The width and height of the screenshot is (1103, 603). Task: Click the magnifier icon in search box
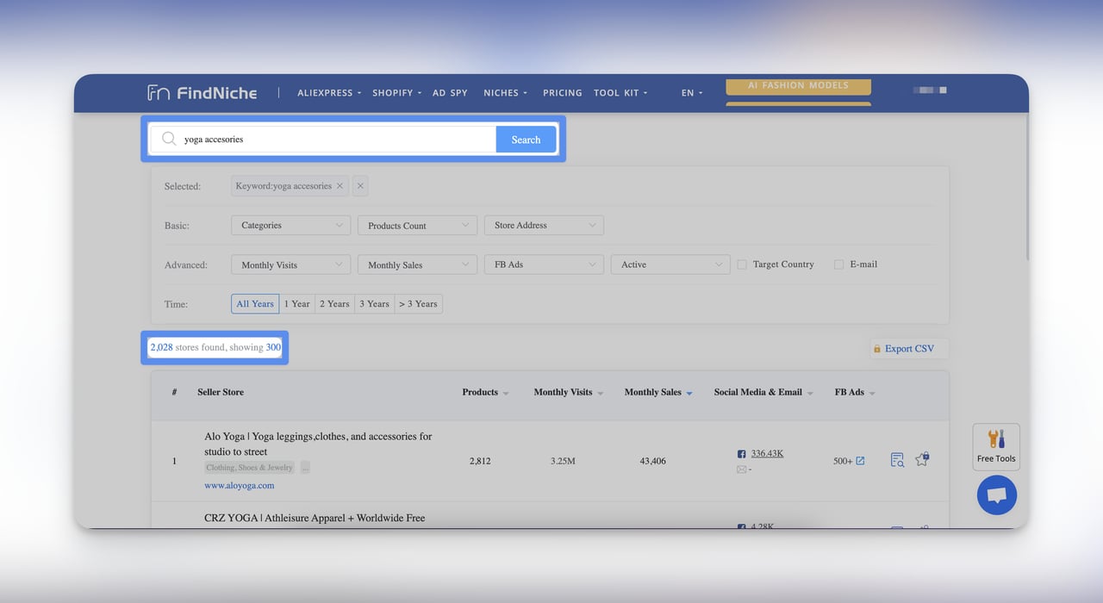pos(169,139)
